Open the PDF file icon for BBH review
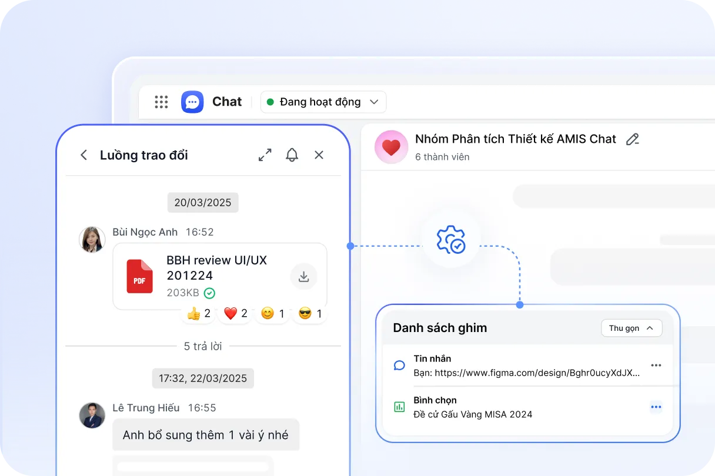This screenshot has width=715, height=476. pyautogui.click(x=139, y=276)
